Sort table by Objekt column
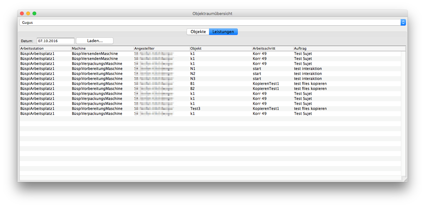Image resolution: width=425 pixels, height=207 pixels. 221,49
